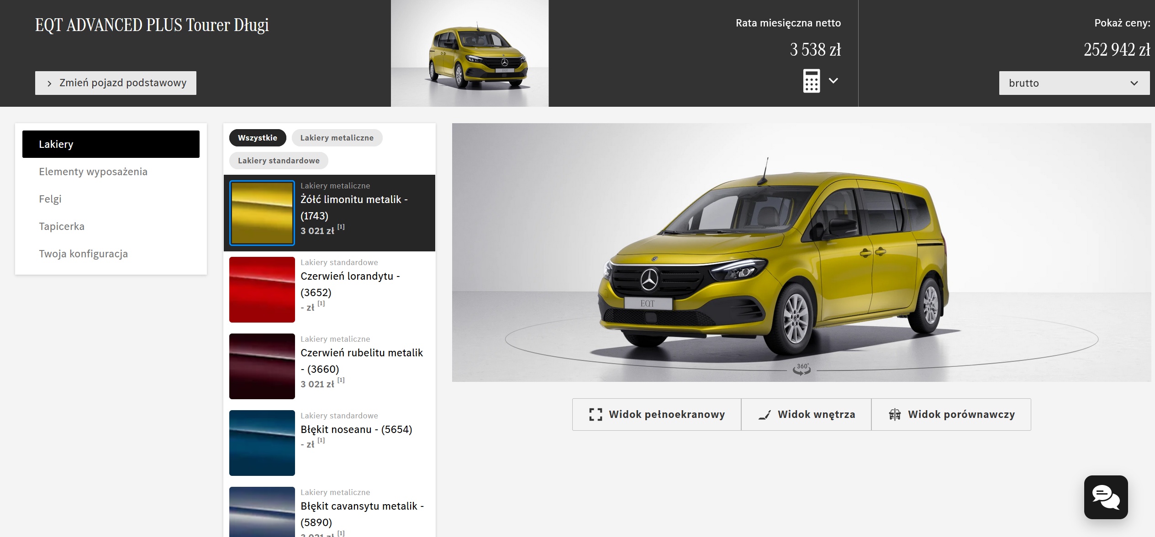The width and height of the screenshot is (1155, 537).
Task: Click the interior view seat icon
Action: (x=765, y=415)
